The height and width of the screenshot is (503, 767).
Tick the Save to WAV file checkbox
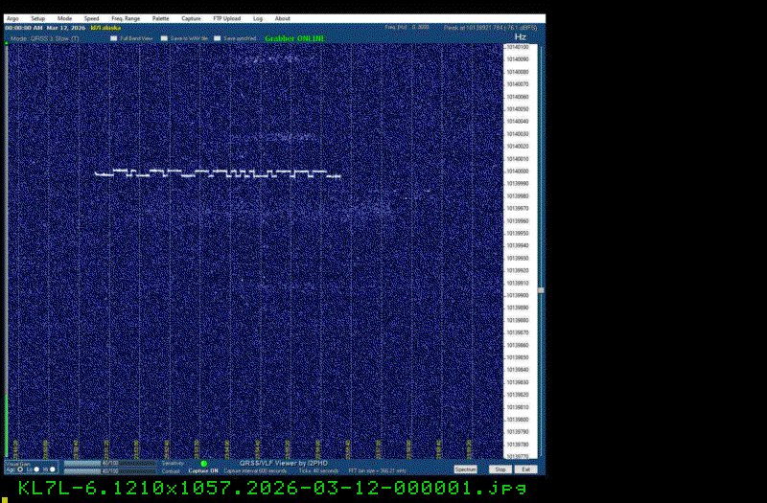pos(164,38)
